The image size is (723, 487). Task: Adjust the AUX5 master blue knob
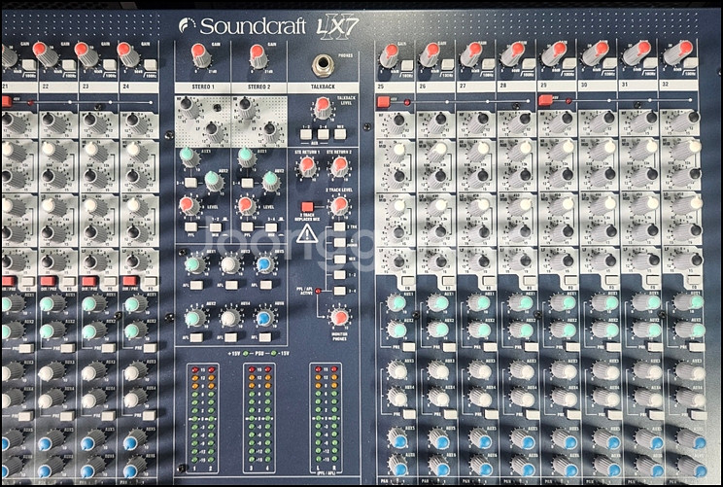[x=264, y=265]
